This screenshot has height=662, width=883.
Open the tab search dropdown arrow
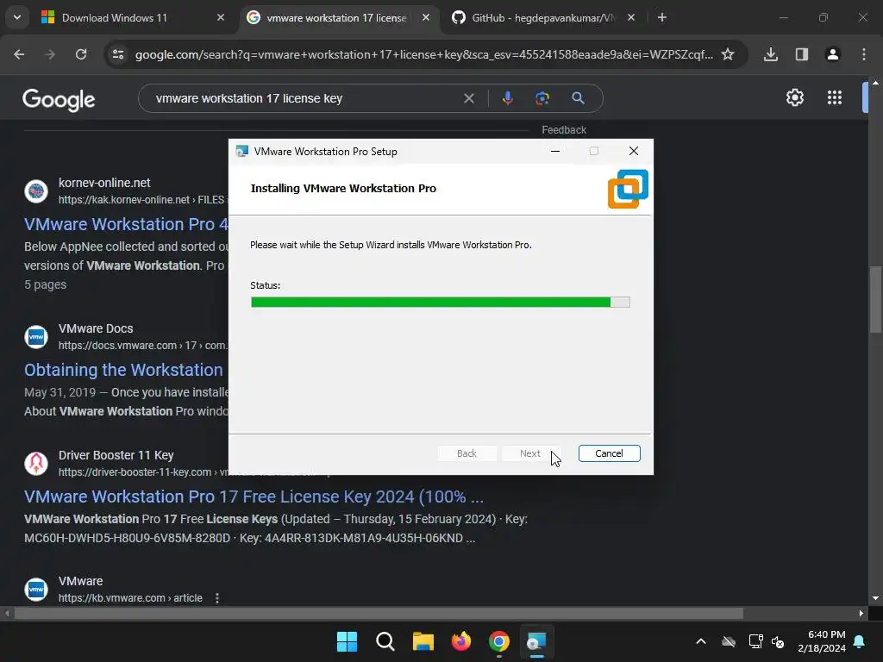click(17, 17)
